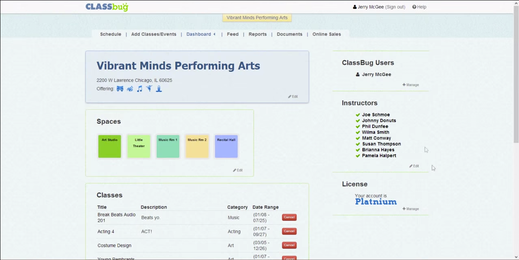
Task: Cancel the Costume Design class
Action: click(289, 245)
